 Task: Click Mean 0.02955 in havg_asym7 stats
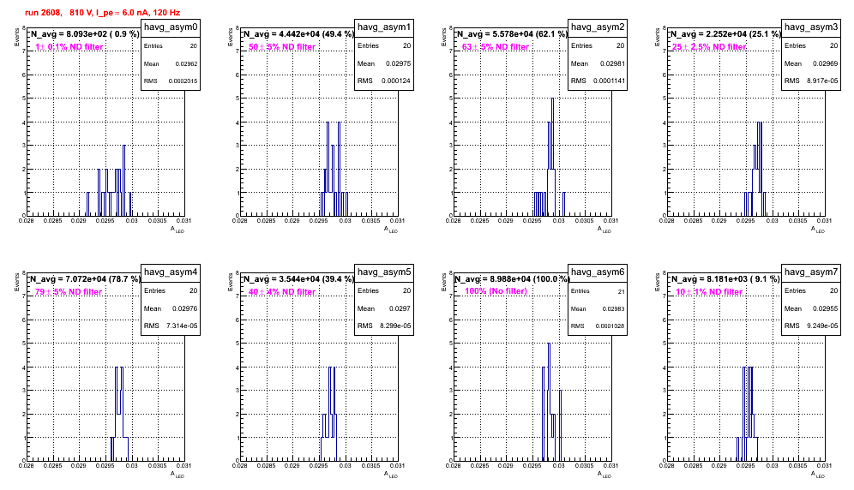pyautogui.click(x=811, y=308)
